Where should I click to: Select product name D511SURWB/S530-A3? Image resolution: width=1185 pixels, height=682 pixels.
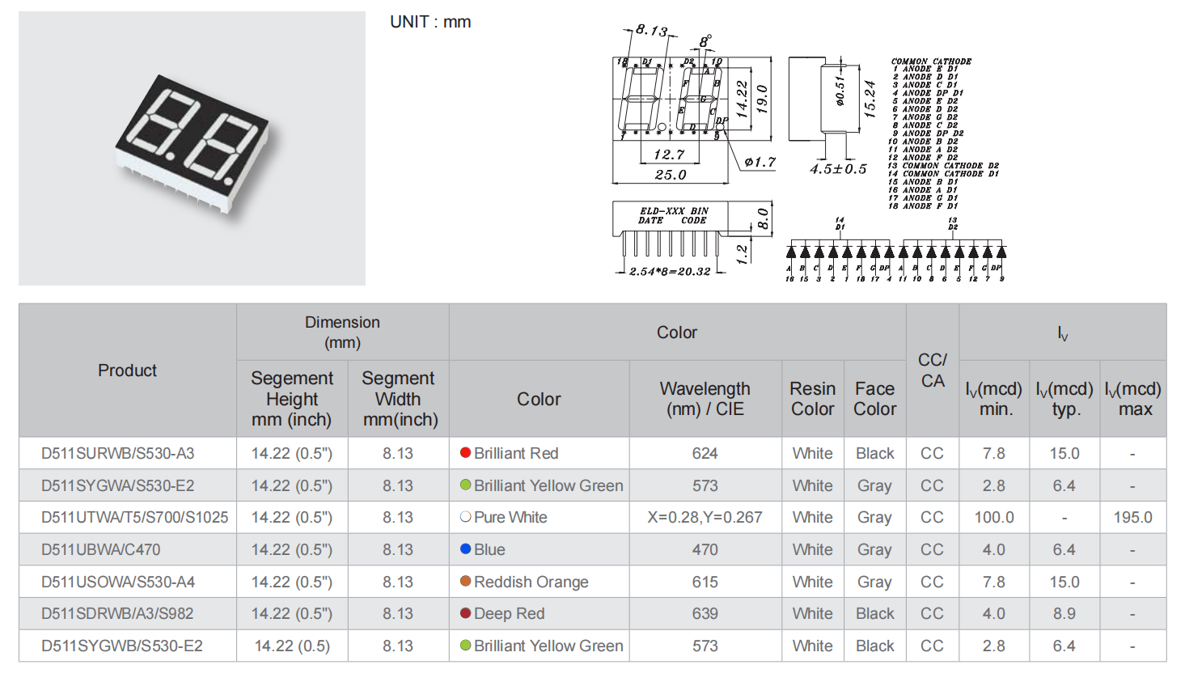pyautogui.click(x=118, y=453)
